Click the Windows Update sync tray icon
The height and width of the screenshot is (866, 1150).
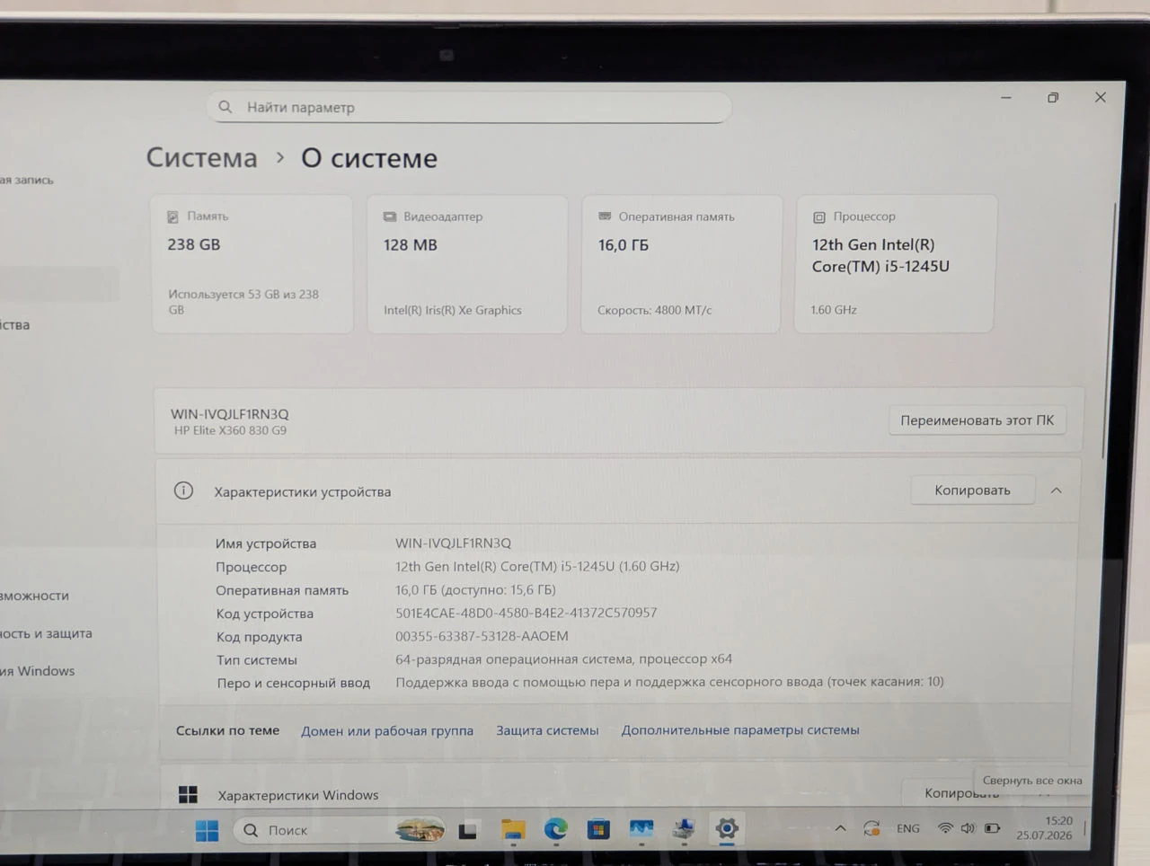click(871, 828)
